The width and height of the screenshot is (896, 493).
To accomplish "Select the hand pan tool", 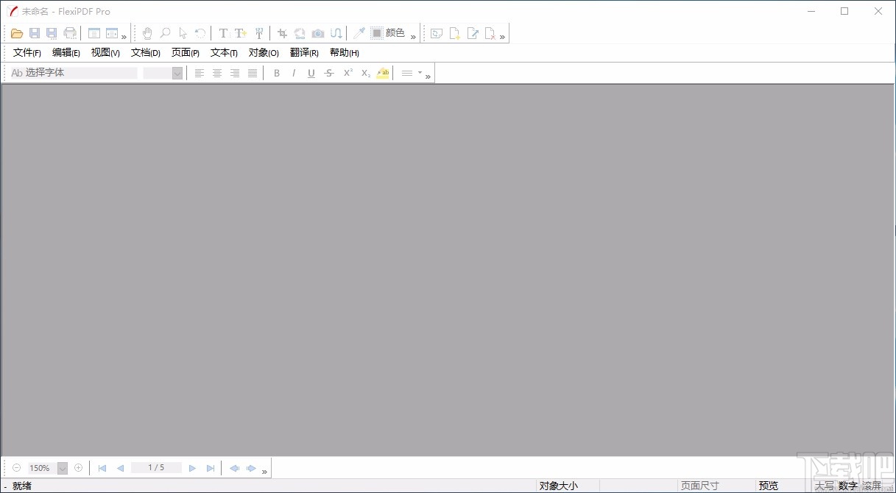I will tap(147, 33).
